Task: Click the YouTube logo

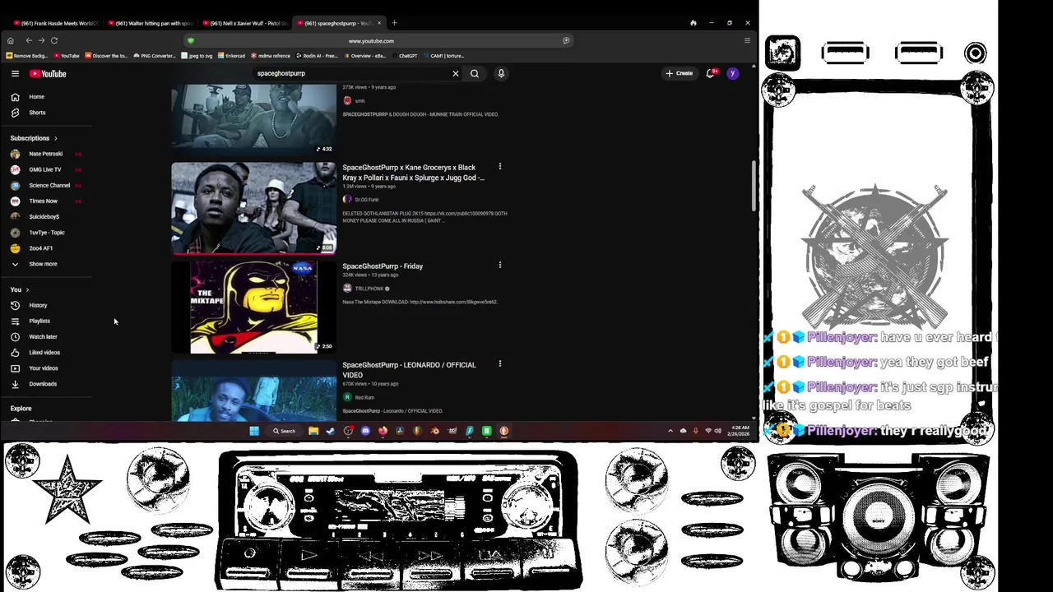Action: click(x=48, y=73)
